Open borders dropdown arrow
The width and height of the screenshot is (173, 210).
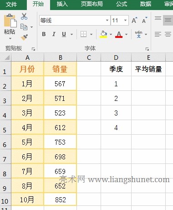coord(91,34)
